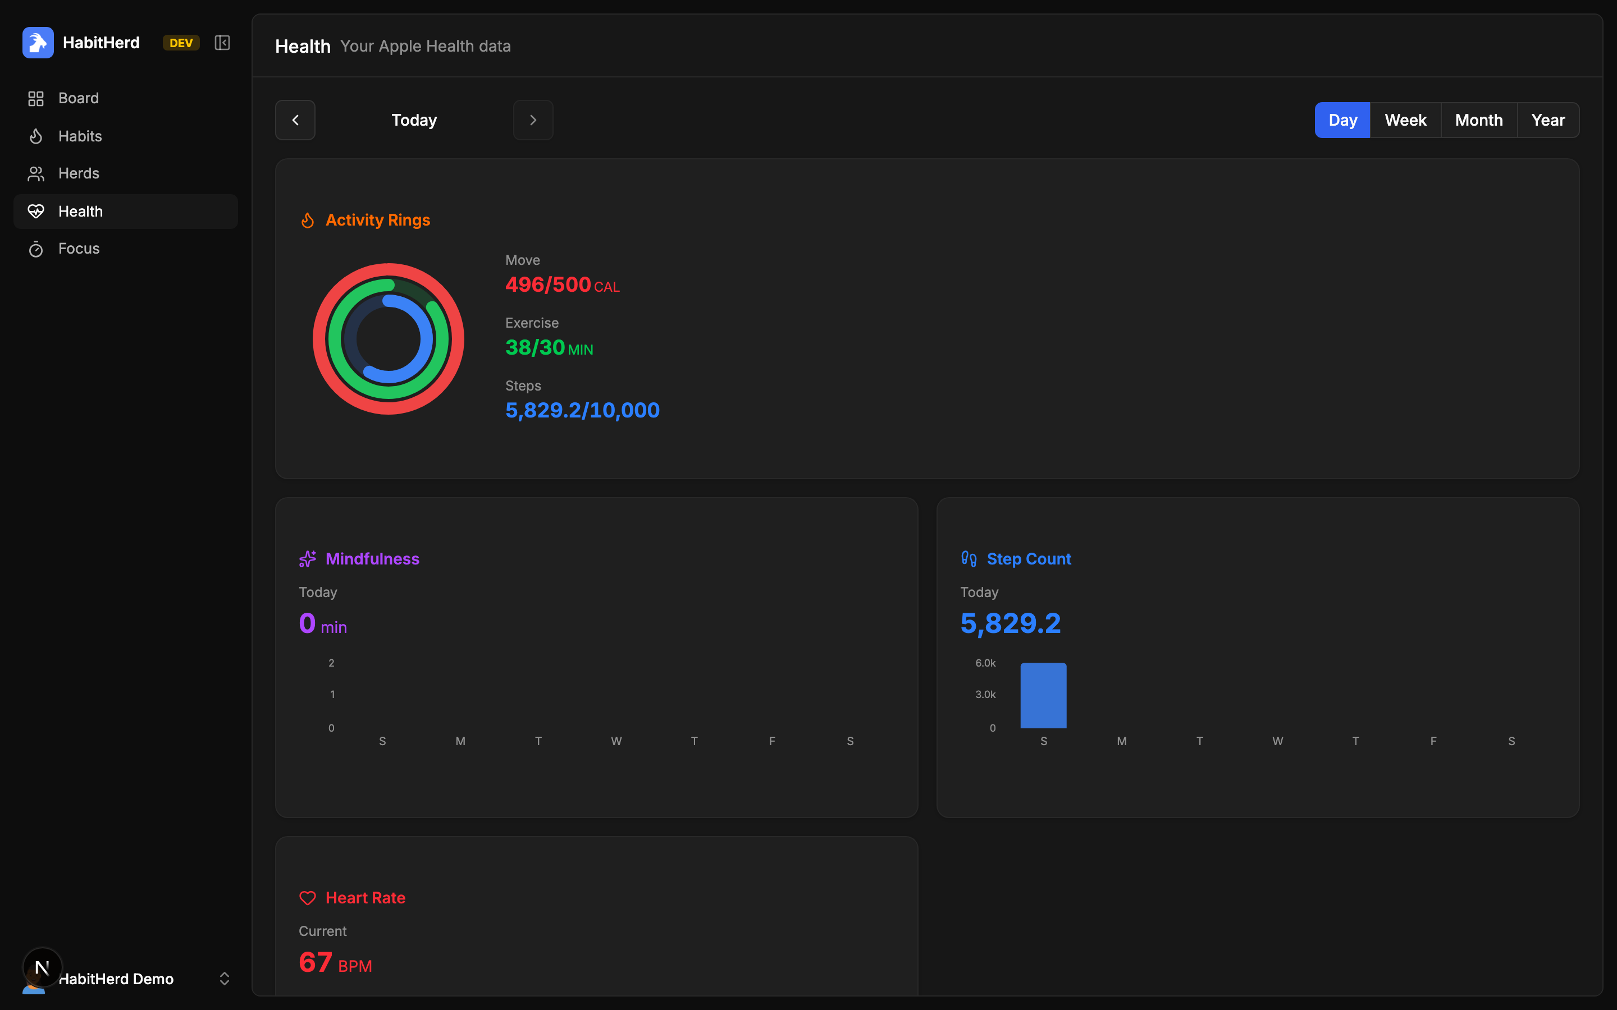Click the Heart Rate heart icon
This screenshot has width=1617, height=1010.
tap(307, 898)
